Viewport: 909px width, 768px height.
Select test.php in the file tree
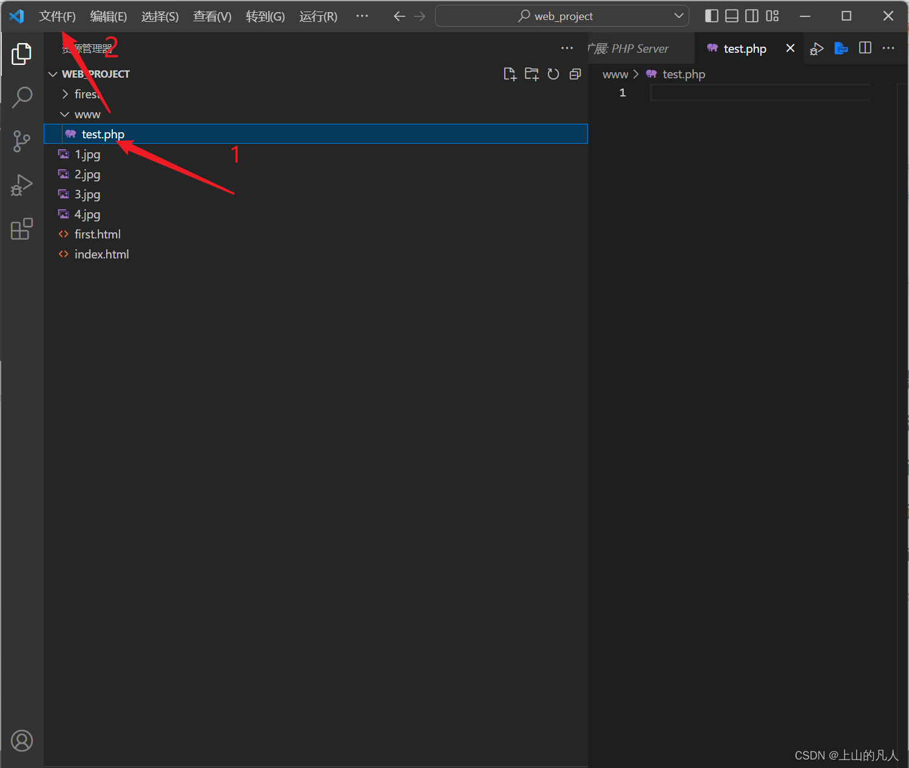[316, 134]
